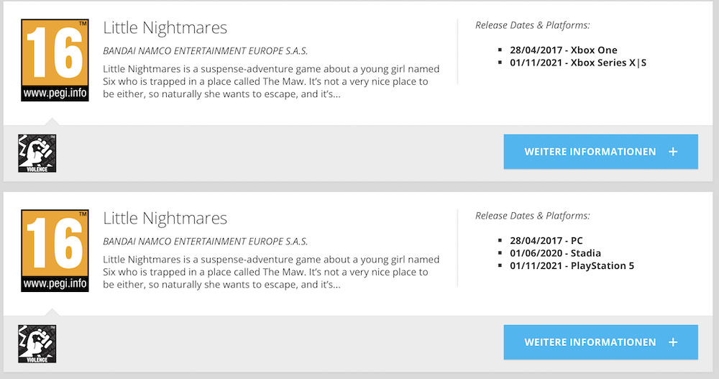The height and width of the screenshot is (379, 719).
Task: Click the second entry's game description text
Action: point(271,272)
